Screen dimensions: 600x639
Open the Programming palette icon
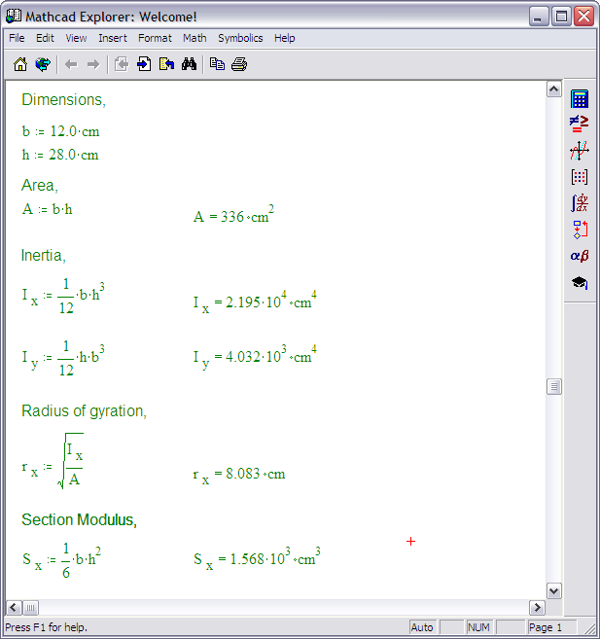click(x=580, y=230)
